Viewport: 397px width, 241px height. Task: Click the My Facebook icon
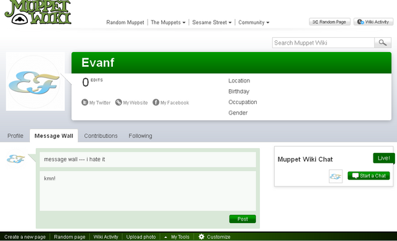(x=156, y=102)
